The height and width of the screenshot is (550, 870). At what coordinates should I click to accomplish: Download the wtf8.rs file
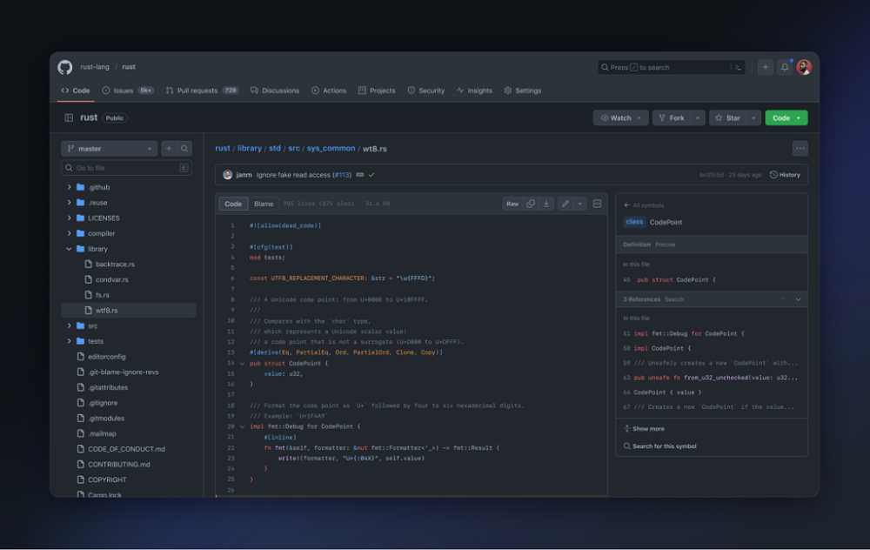pos(546,204)
